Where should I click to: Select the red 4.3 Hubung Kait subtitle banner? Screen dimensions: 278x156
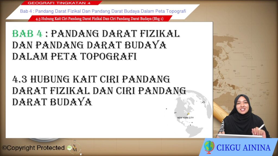[100, 19]
